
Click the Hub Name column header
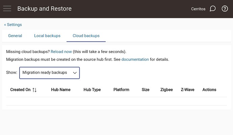[x=61, y=90]
